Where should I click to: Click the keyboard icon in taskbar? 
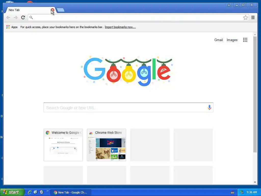[x=232, y=192]
